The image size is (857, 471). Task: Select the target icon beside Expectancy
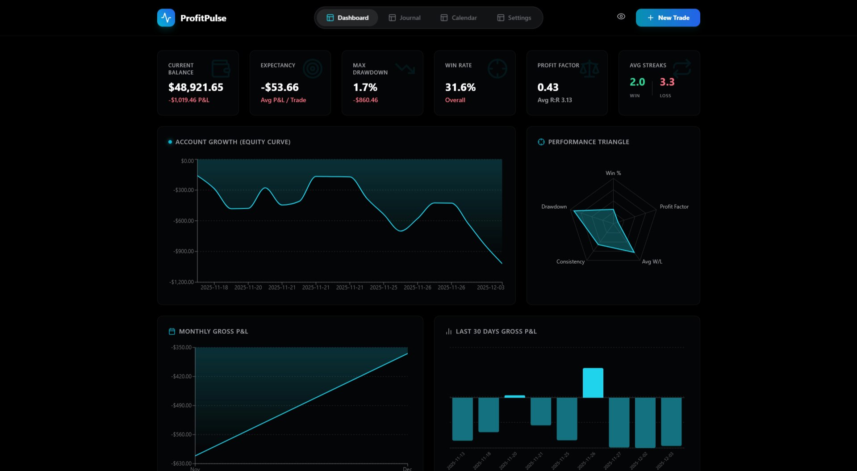tap(313, 68)
